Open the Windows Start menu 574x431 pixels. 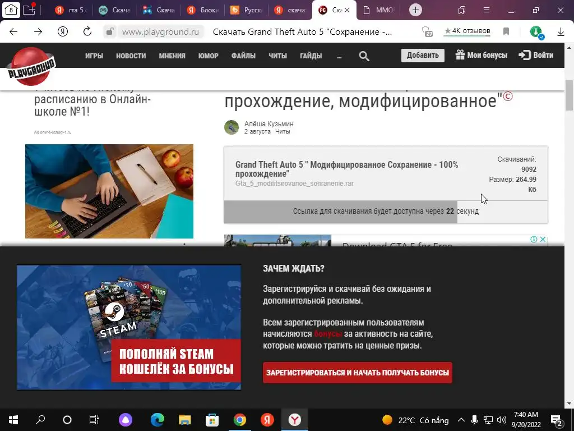click(13, 420)
